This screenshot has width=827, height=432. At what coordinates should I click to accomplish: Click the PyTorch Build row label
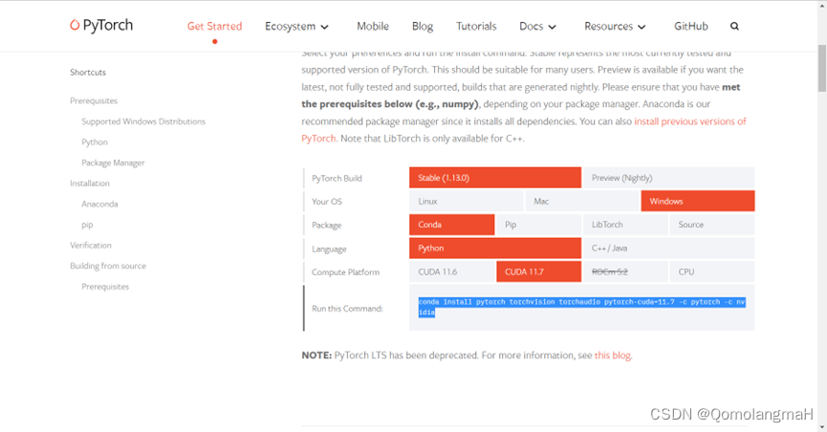(337, 179)
